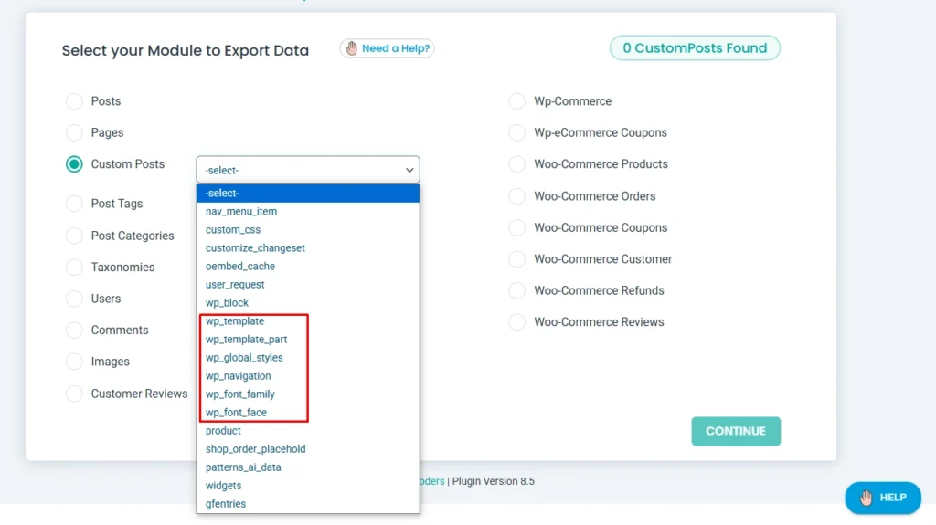936x525 pixels.
Task: Pick nav_menu_item from dropdown options
Action: click(241, 212)
